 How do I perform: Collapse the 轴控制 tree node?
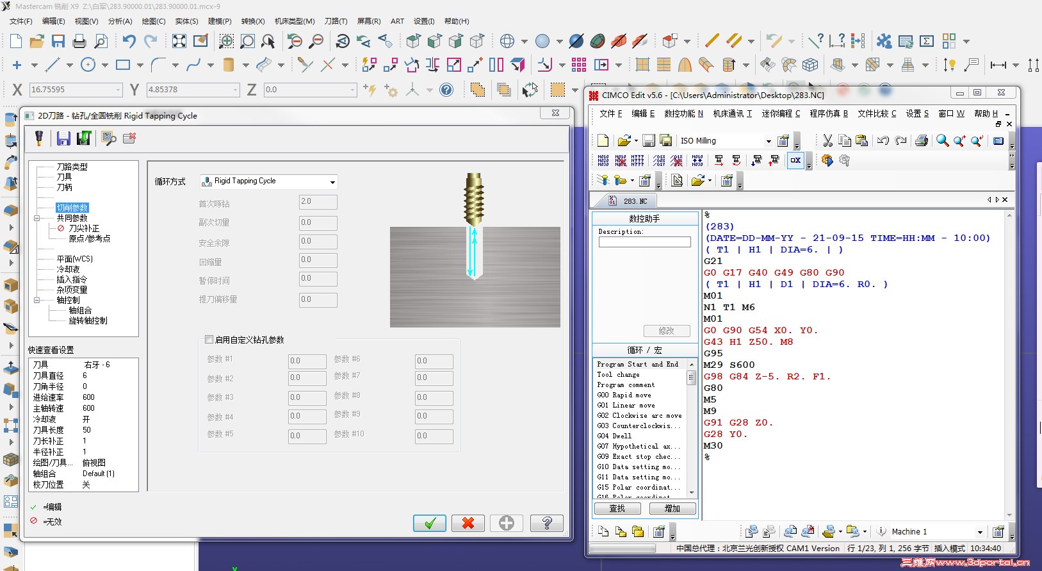coord(37,300)
